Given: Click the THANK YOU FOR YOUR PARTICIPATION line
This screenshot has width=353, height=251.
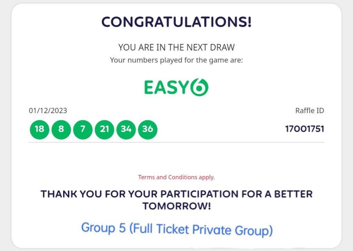Looking at the screenshot, I should pos(176,194).
